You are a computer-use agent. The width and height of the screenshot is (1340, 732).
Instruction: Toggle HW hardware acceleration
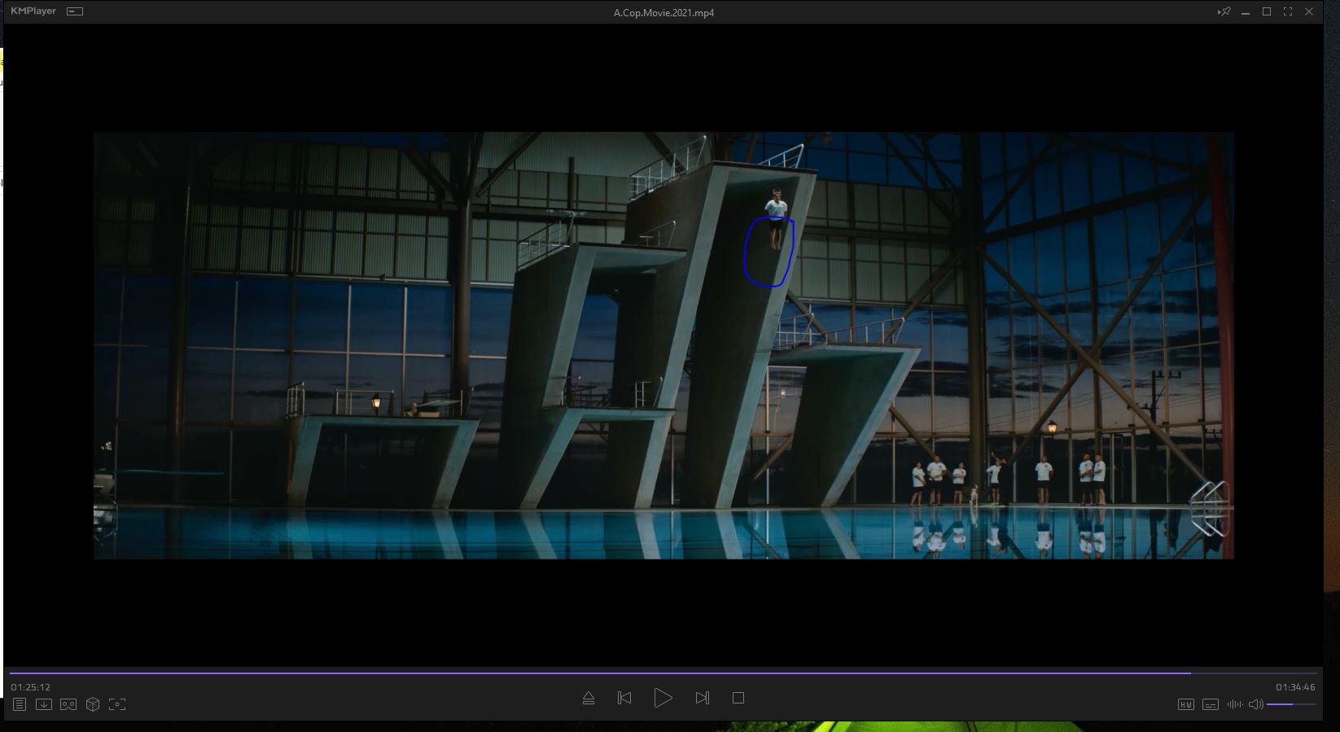(x=1186, y=704)
